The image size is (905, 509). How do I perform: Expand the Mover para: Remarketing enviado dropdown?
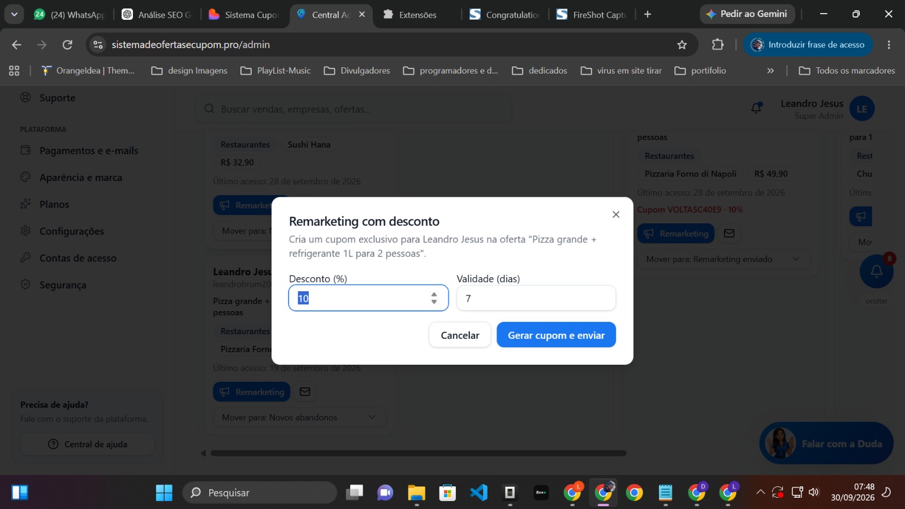pyautogui.click(x=723, y=259)
